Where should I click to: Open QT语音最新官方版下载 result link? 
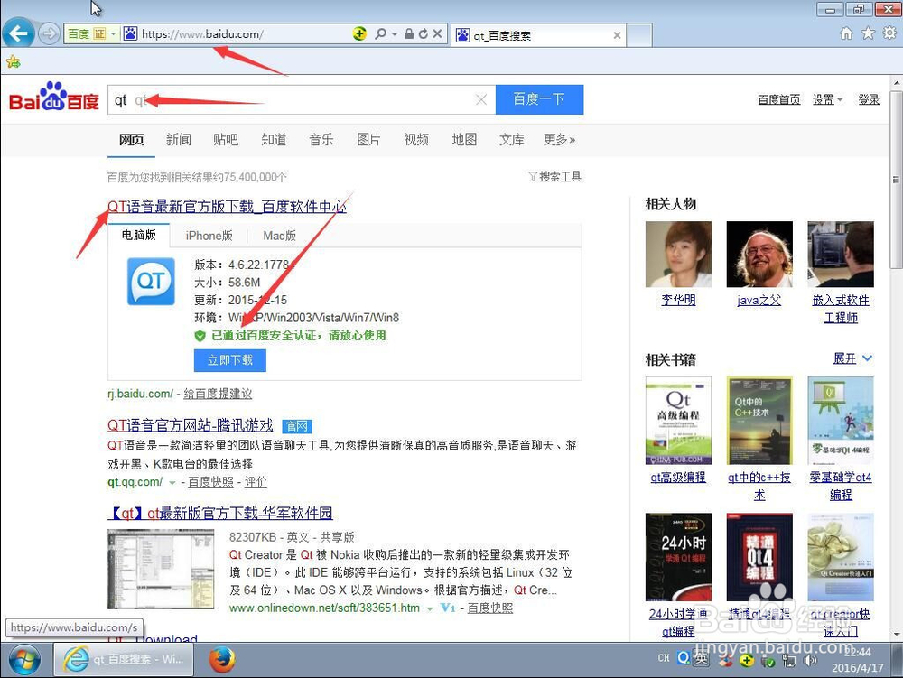[x=227, y=206]
